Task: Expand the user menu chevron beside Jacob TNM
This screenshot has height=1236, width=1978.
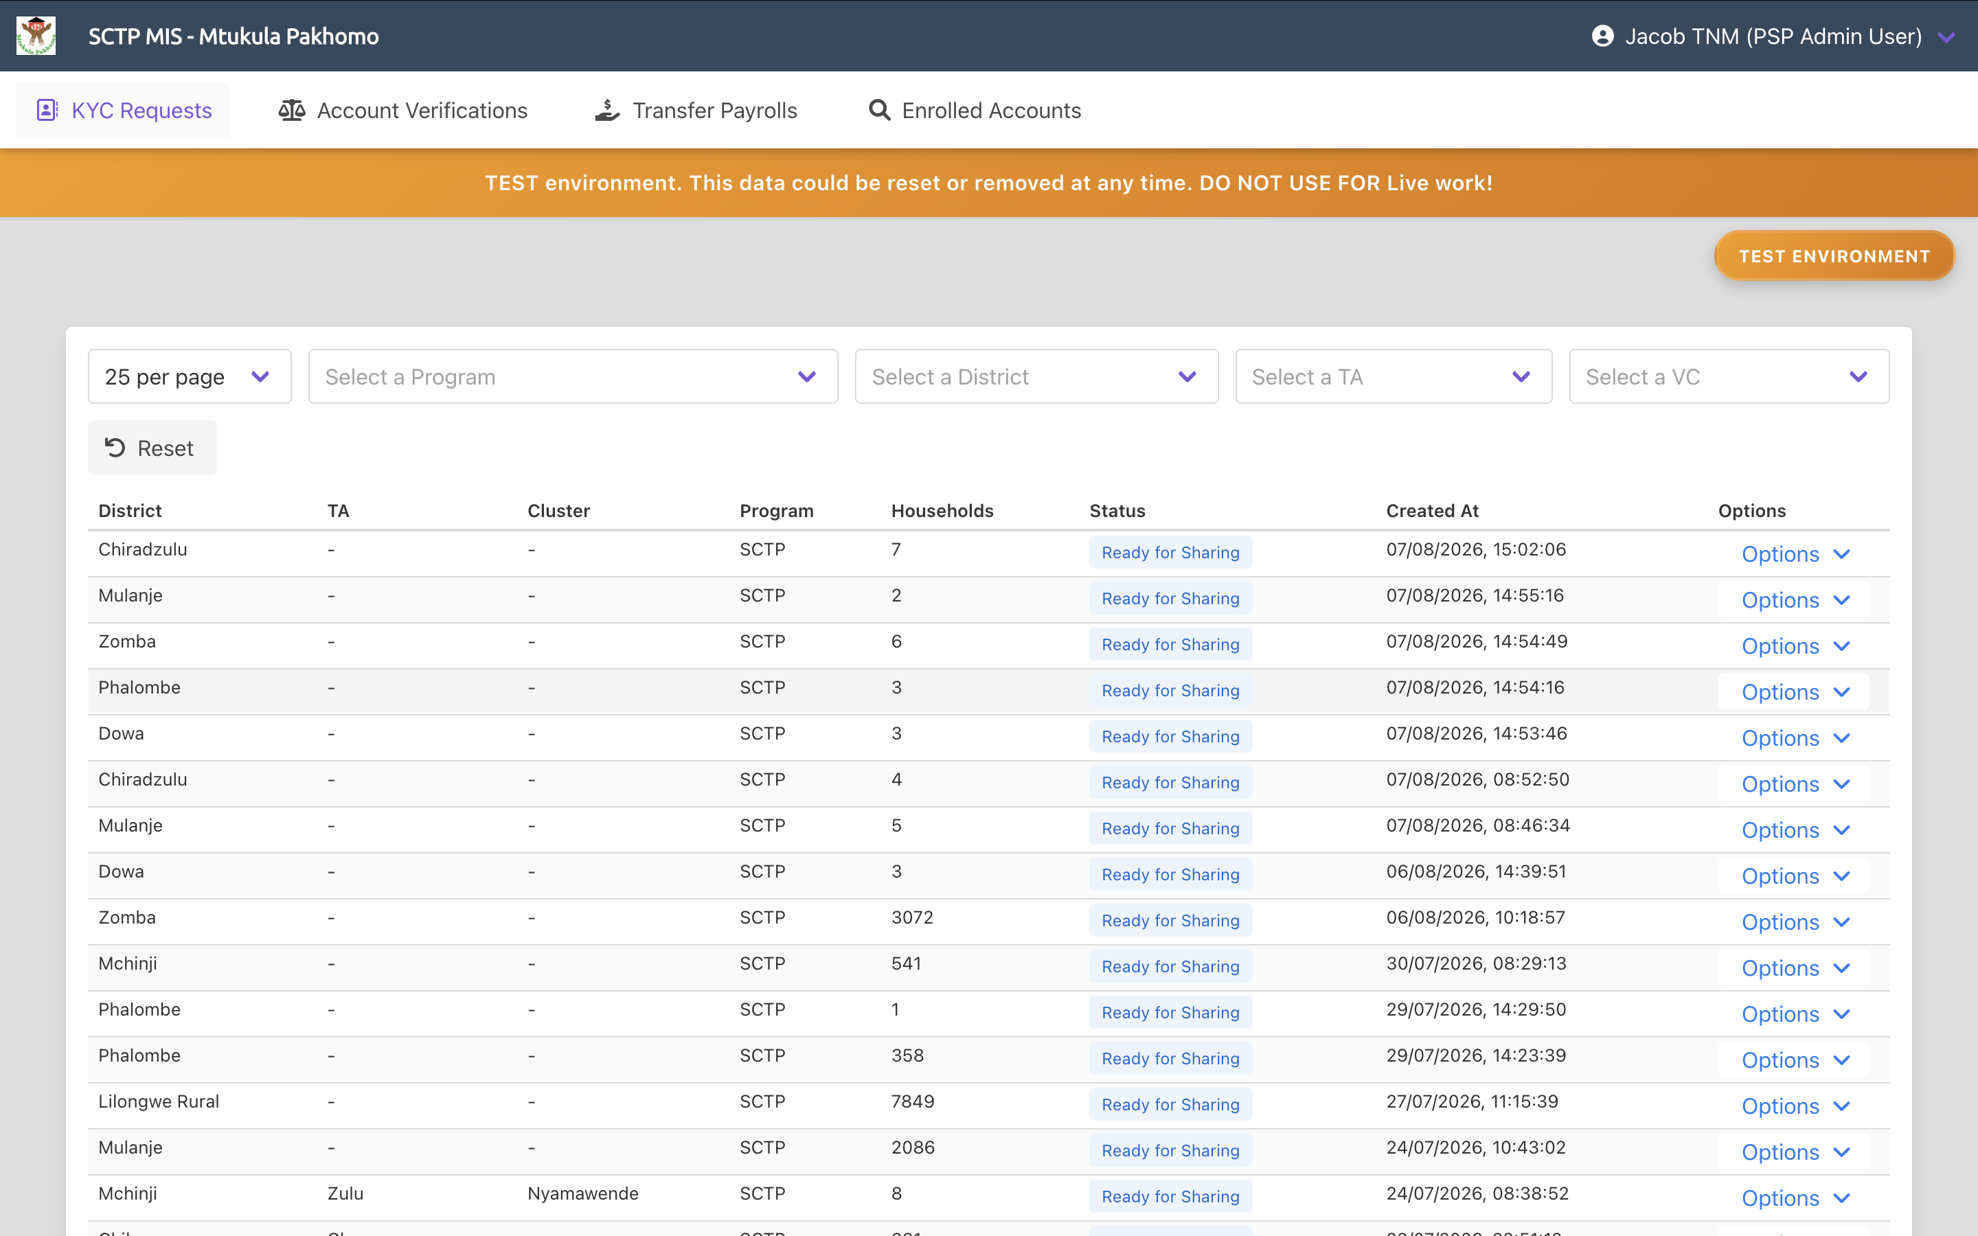Action: click(1946, 37)
